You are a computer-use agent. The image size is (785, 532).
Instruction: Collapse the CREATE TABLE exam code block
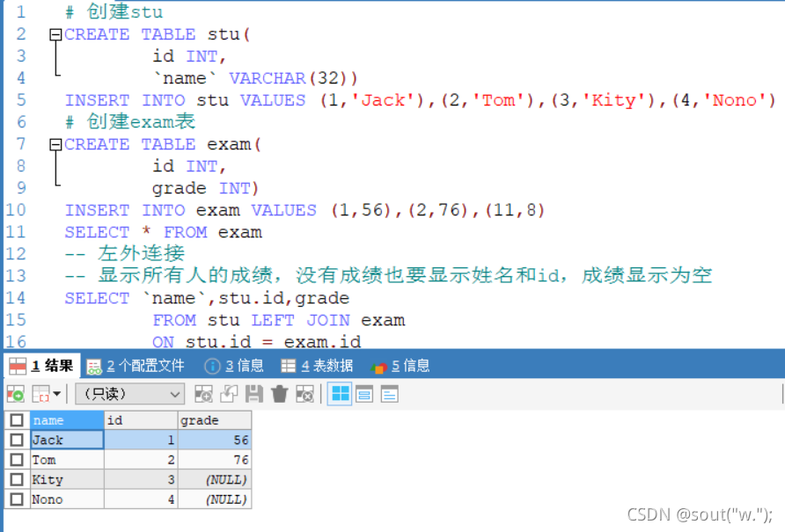coord(55,144)
